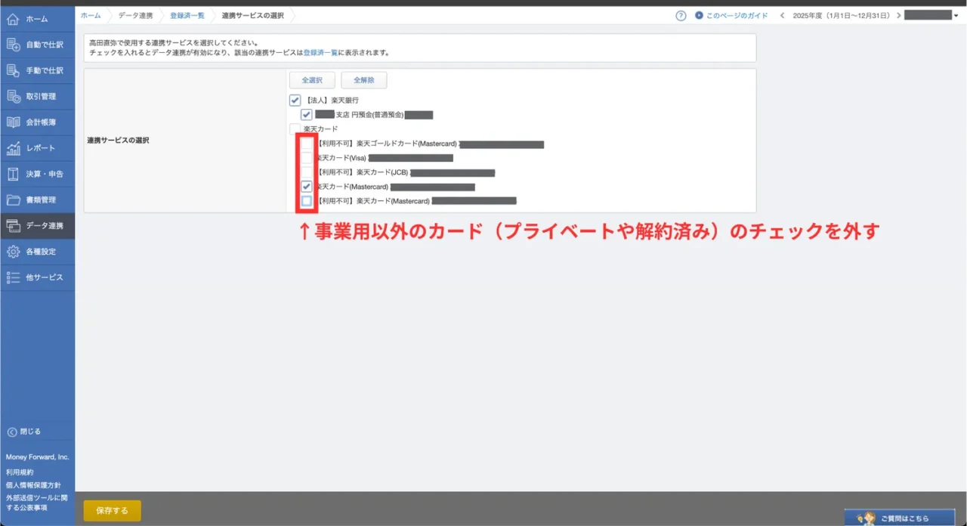Click the レポート chart icon
This screenshot has width=967, height=526.
pos(13,148)
